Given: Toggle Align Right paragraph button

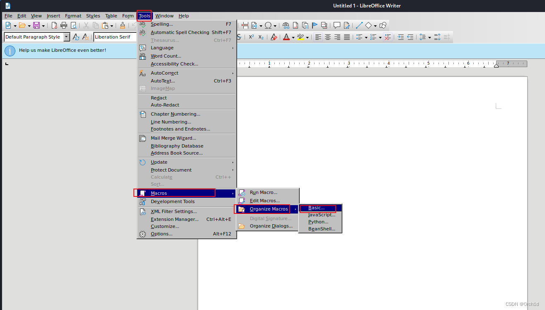Looking at the screenshot, I should [337, 37].
